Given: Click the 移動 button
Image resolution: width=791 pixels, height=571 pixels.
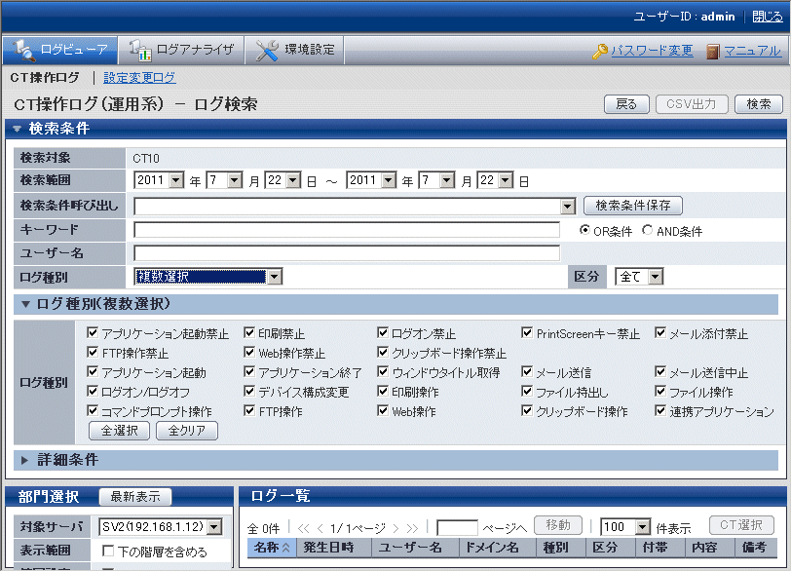Looking at the screenshot, I should pyautogui.click(x=558, y=525).
